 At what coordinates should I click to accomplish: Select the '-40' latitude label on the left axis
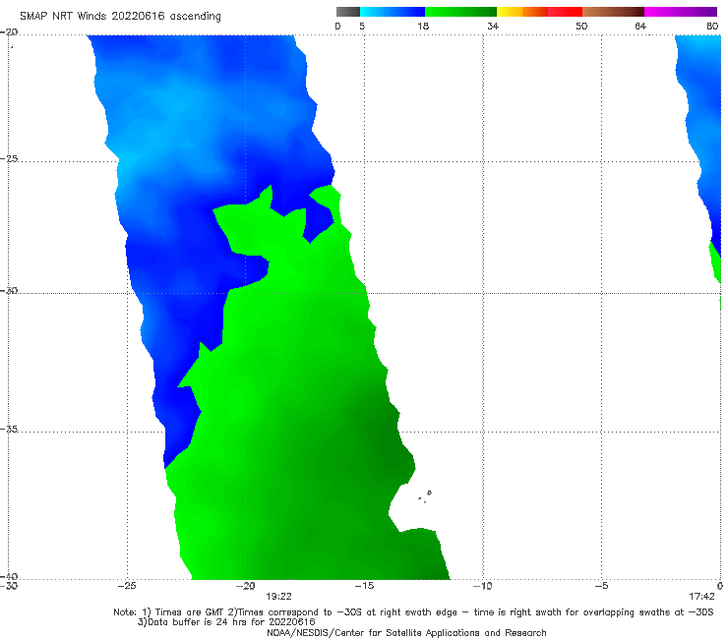9,576
